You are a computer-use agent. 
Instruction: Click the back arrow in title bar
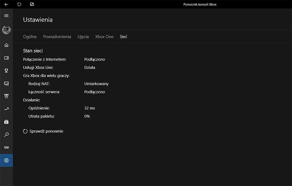pyautogui.click(x=6, y=4)
